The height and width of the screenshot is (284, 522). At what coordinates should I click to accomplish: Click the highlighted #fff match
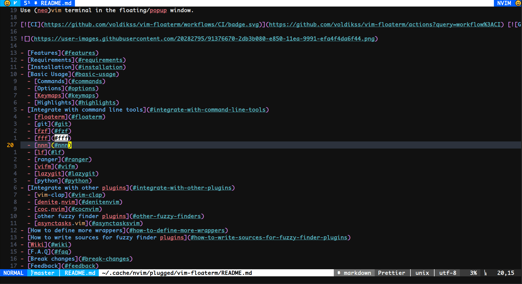61,138
